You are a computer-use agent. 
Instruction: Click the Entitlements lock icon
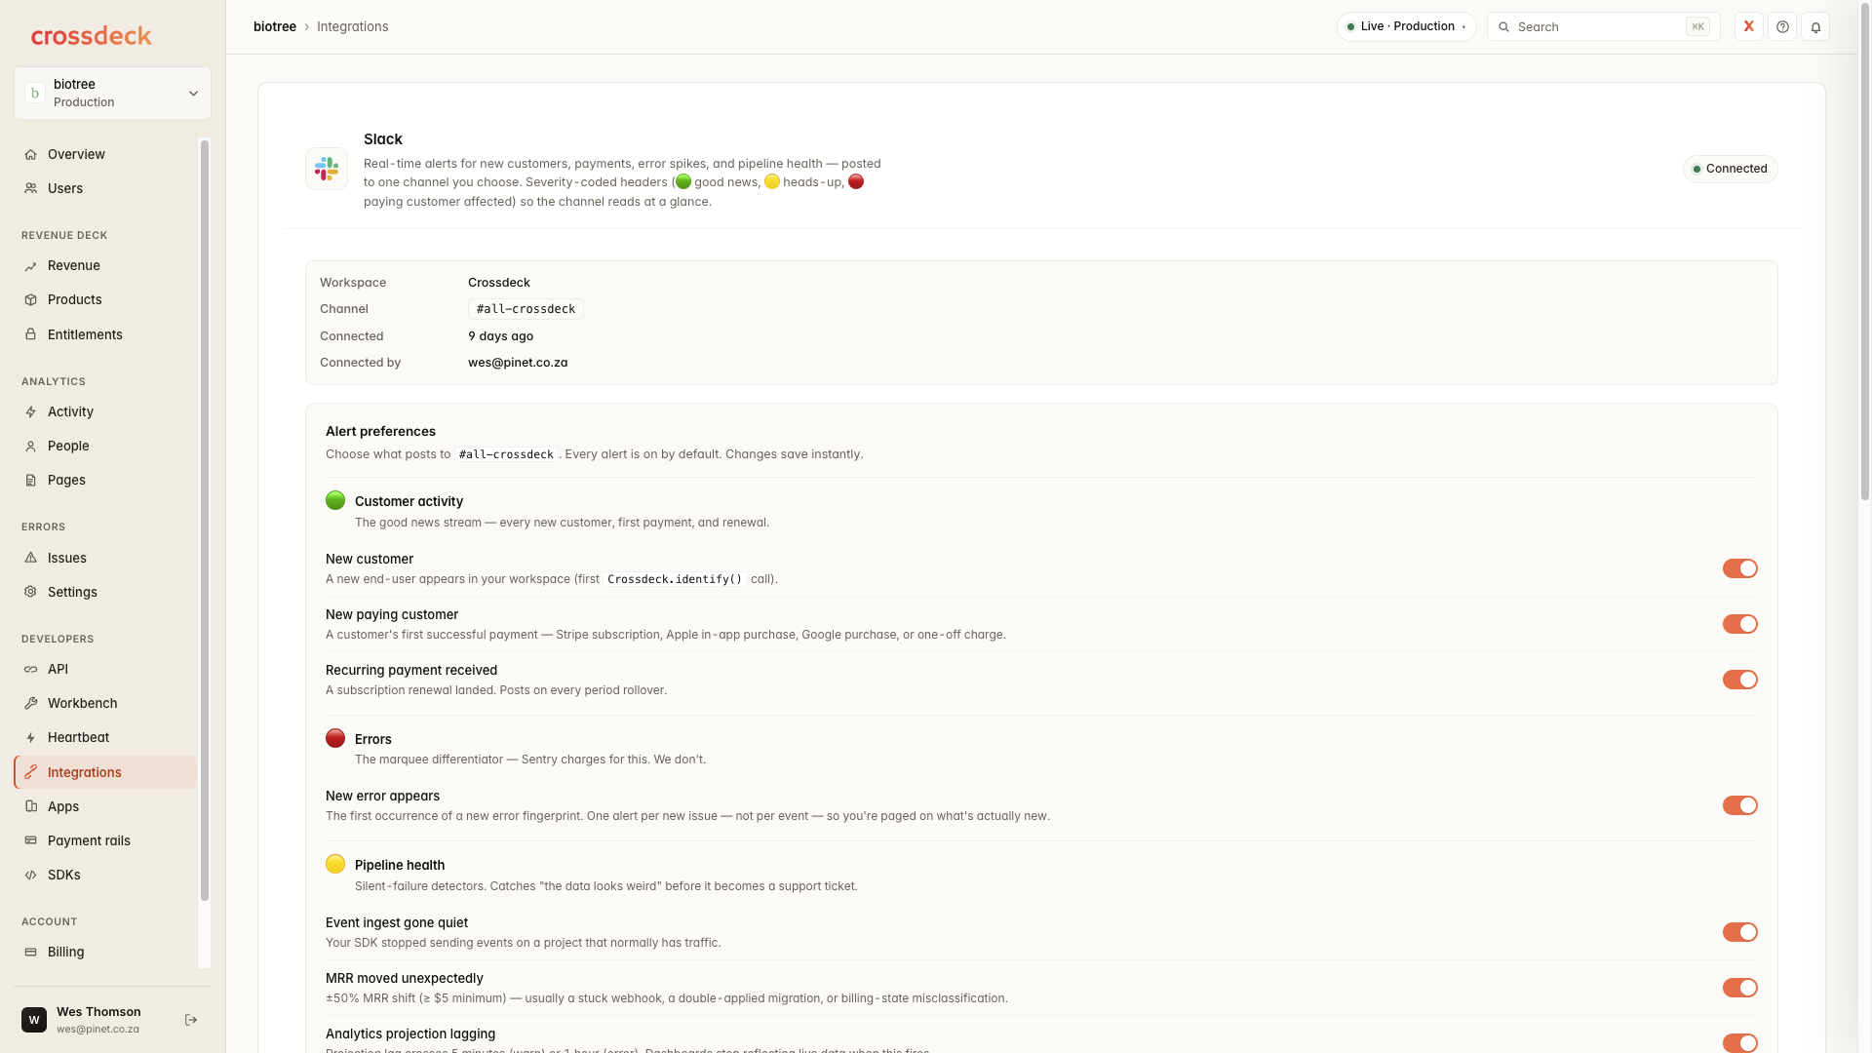coord(31,334)
